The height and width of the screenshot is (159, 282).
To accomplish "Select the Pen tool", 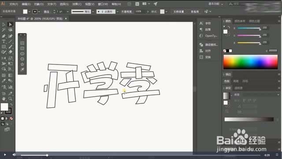I will (4, 36).
